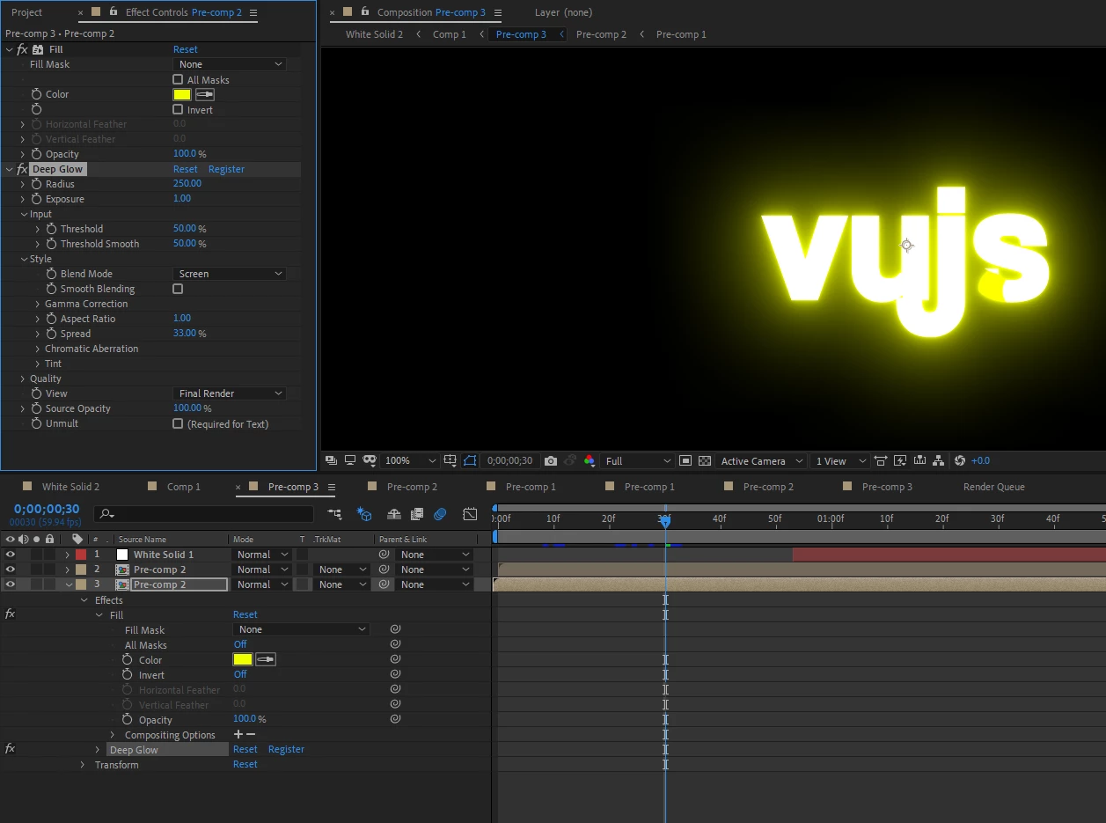This screenshot has width=1106, height=823.
Task: Click the stopwatch next to Exposure
Action: (x=37, y=199)
